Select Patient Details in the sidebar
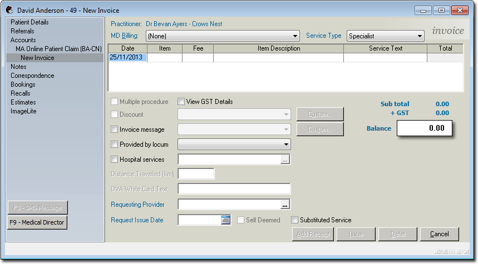 [x=29, y=22]
